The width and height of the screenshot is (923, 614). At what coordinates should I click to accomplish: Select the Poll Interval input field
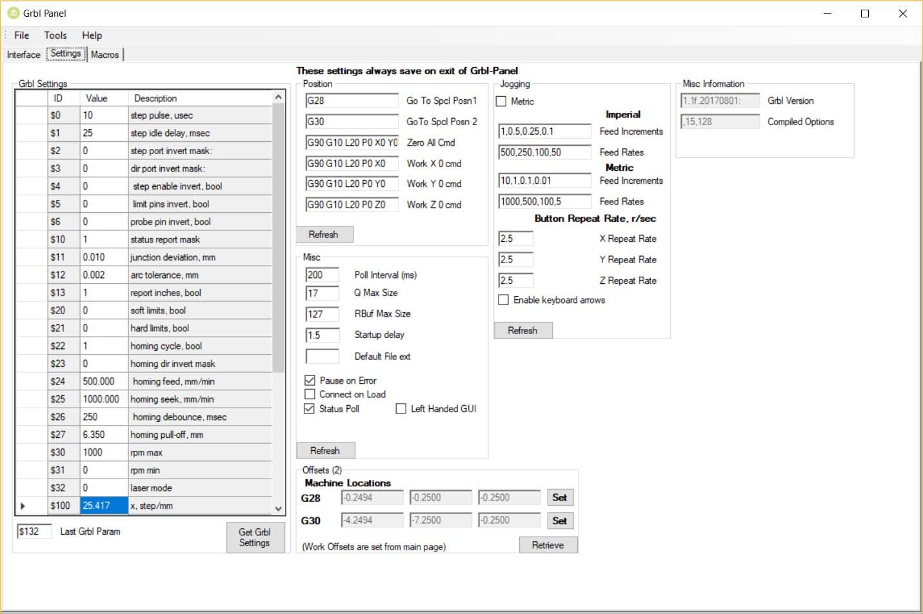322,274
